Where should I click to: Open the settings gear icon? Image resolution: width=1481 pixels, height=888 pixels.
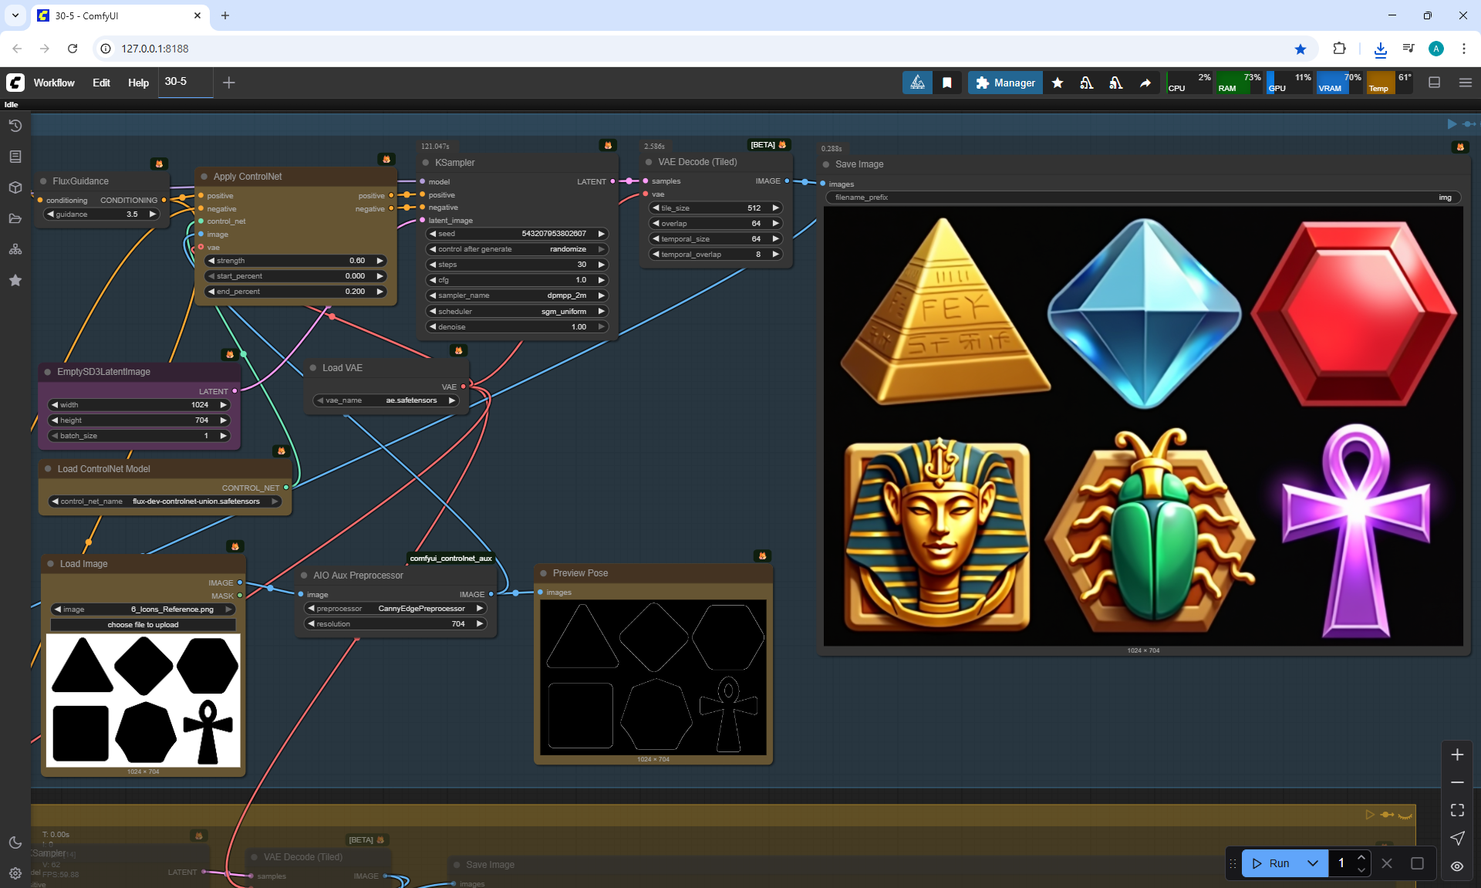[x=15, y=873]
